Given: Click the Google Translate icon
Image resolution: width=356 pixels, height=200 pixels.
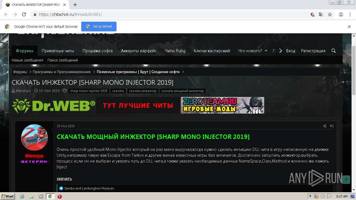Looking at the screenshot, I should [321, 14].
